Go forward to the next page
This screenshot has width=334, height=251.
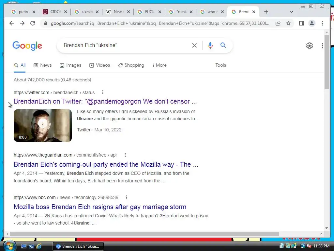pos(22,23)
